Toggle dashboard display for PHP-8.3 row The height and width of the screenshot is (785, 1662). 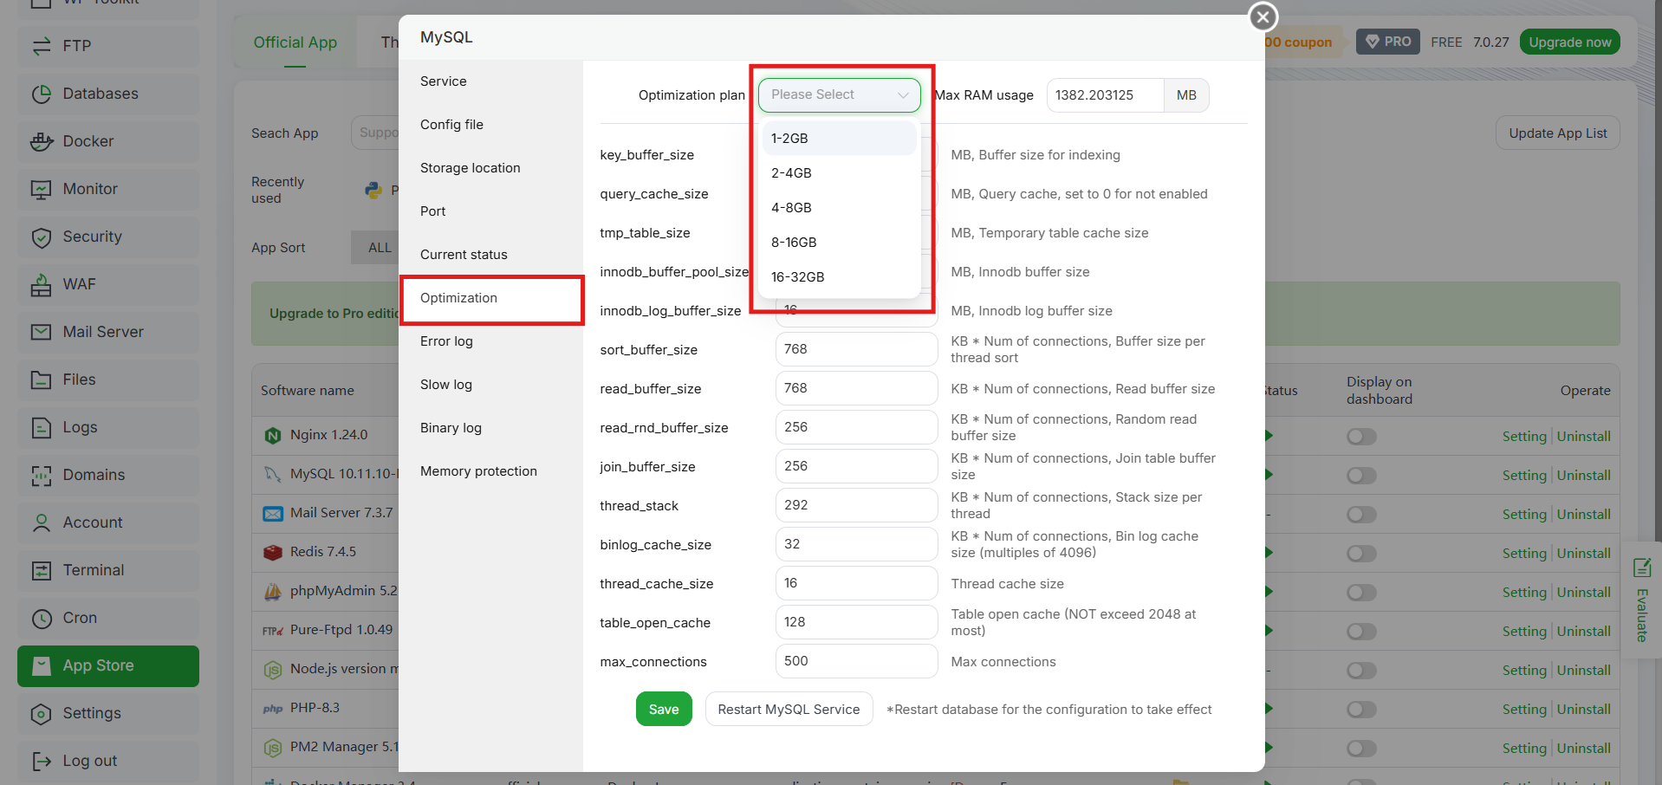pos(1361,710)
